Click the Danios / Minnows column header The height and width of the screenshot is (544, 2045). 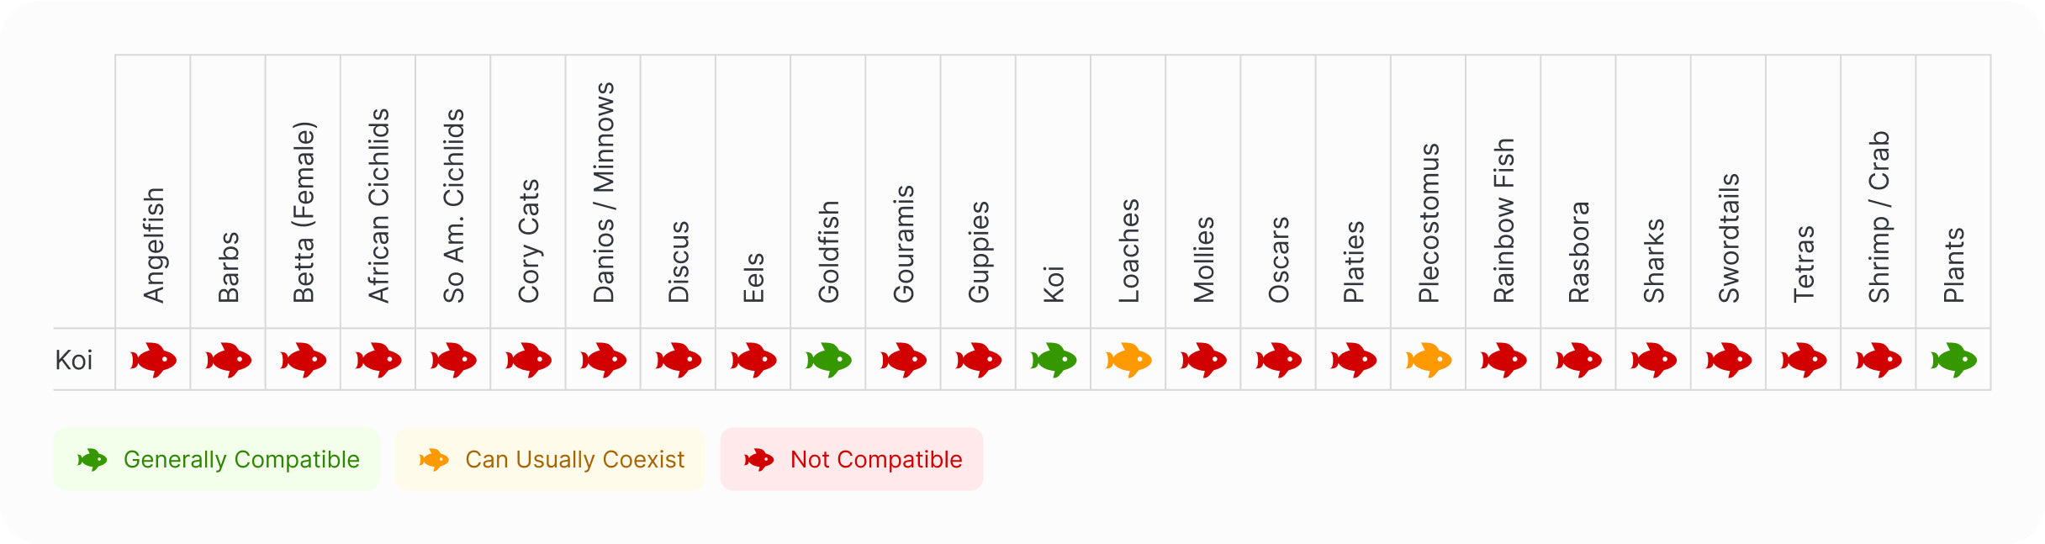pyautogui.click(x=604, y=193)
